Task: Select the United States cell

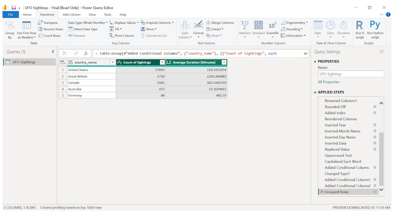Action: point(91,70)
